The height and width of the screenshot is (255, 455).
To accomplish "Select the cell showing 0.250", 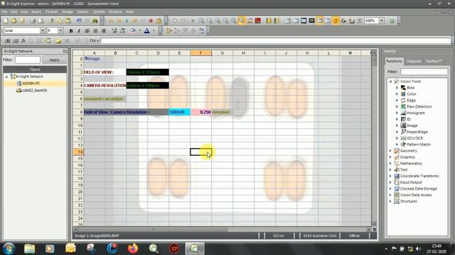I will pos(201,112).
